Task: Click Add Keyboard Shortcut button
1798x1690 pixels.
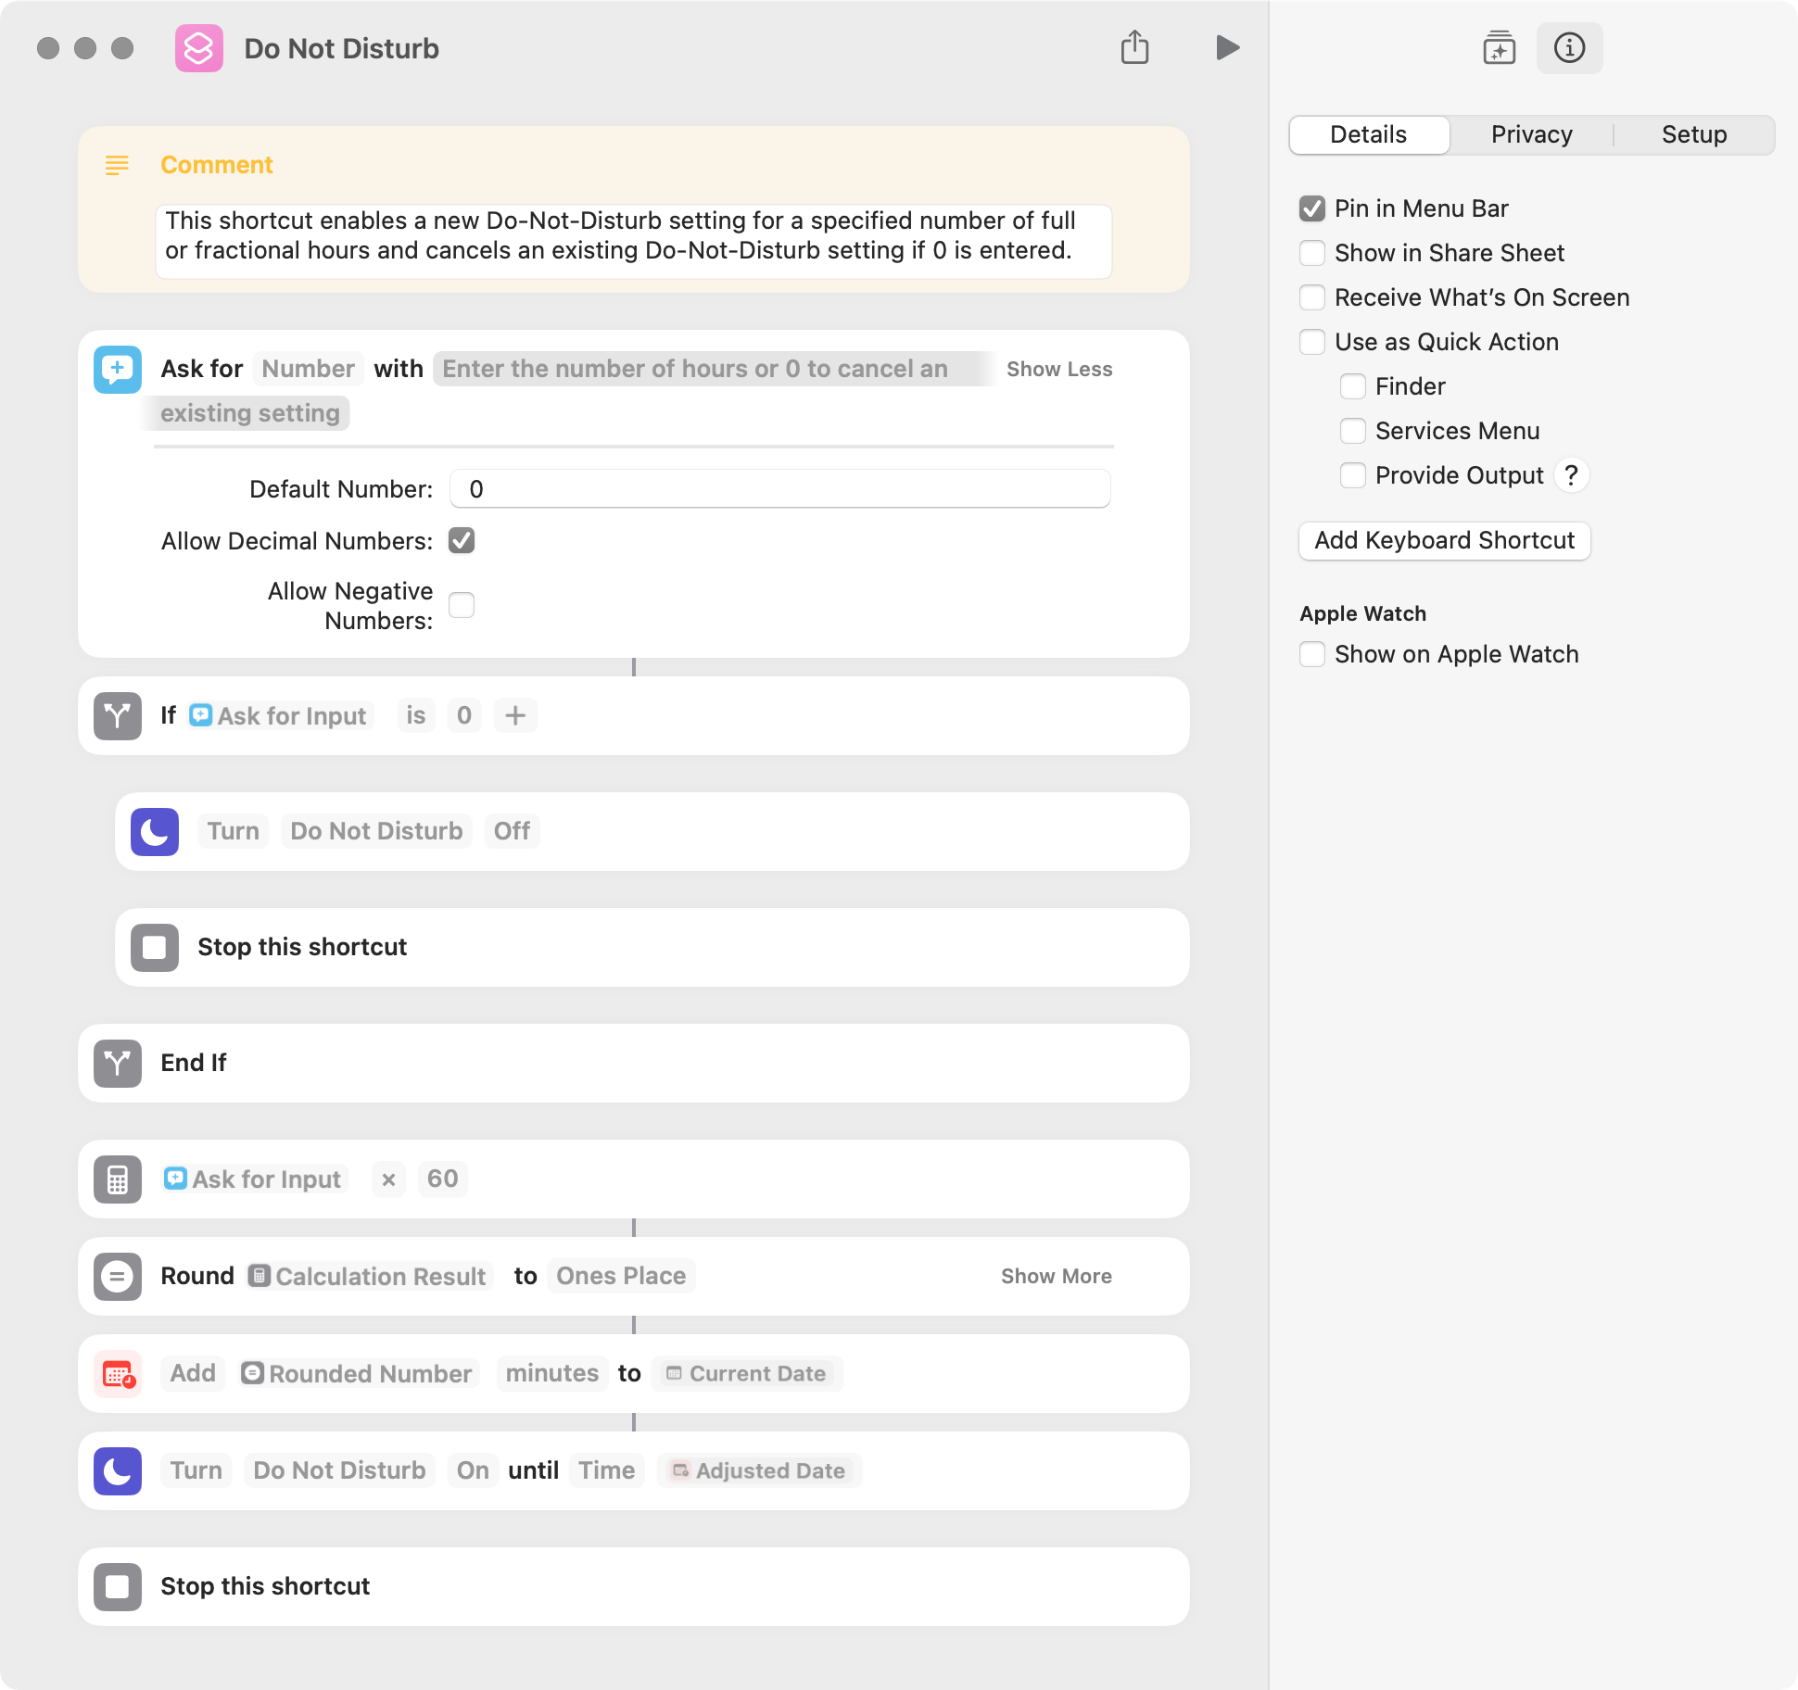Action: 1445,540
